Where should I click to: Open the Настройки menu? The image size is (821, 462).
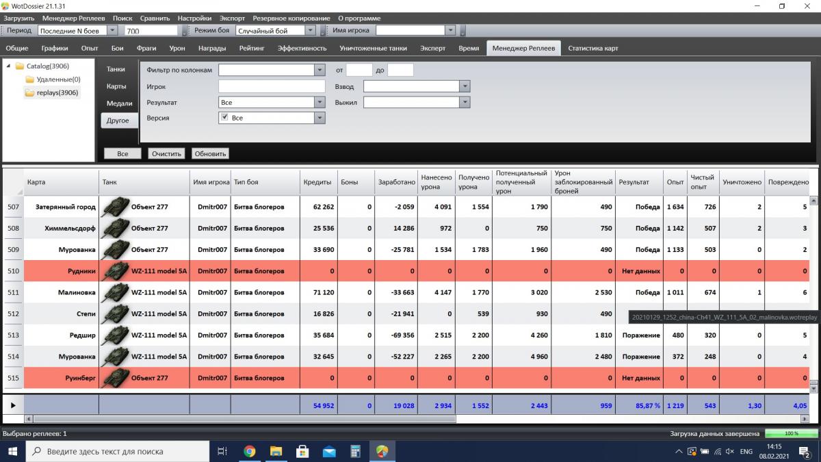pyautogui.click(x=194, y=18)
